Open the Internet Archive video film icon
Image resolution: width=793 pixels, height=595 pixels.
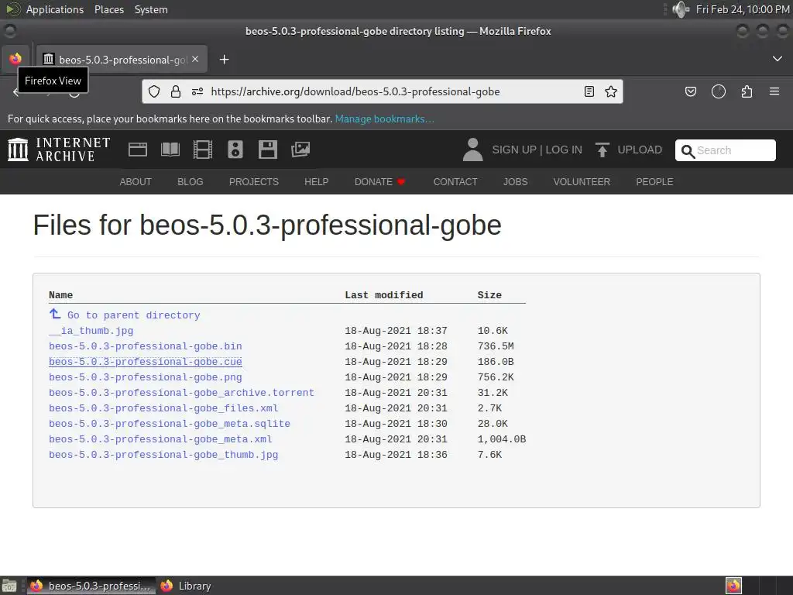(203, 150)
